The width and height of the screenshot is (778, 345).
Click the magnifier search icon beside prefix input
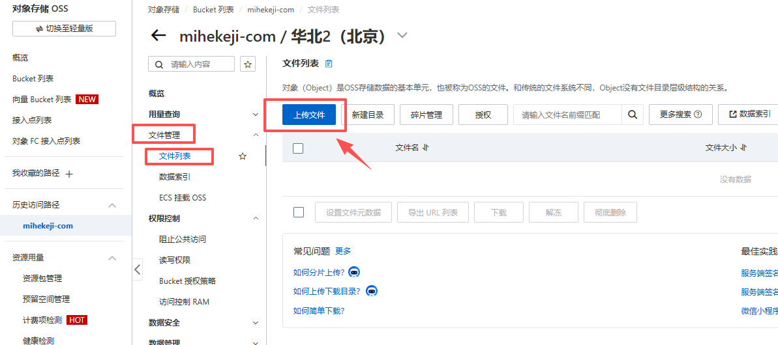632,115
